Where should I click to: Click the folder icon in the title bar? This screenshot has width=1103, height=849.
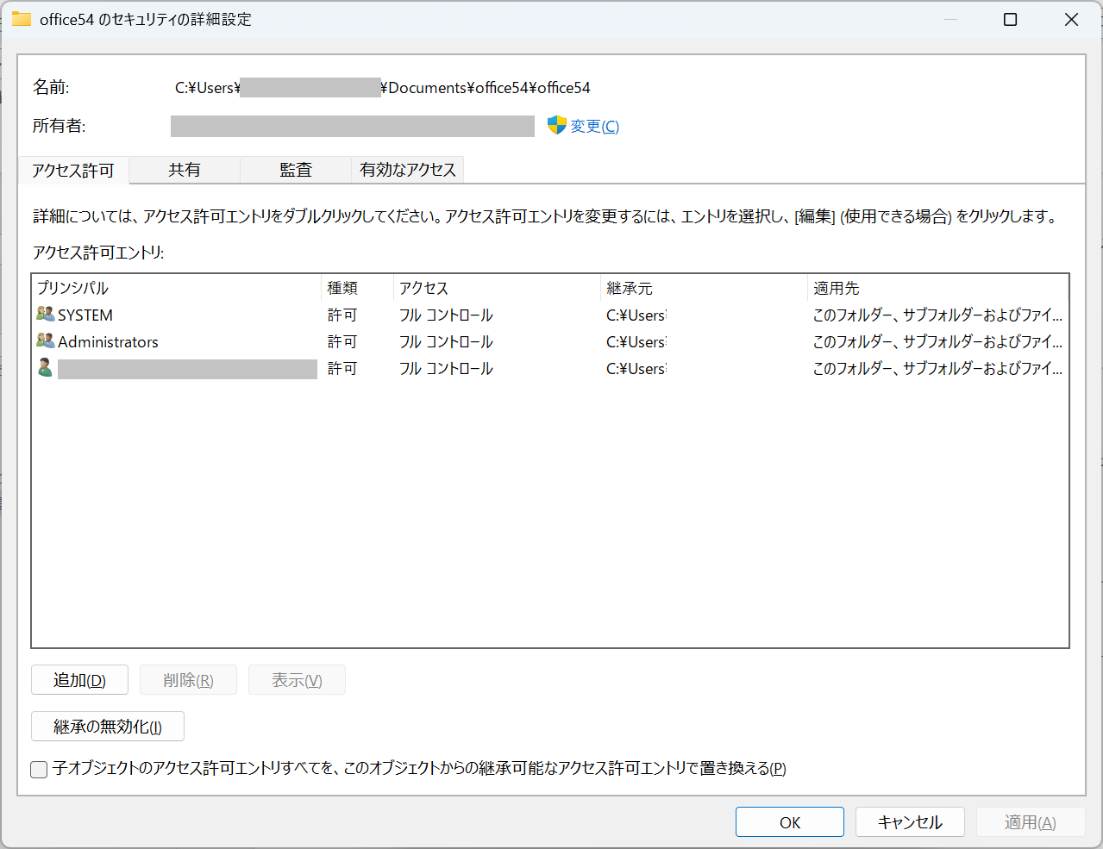21,17
